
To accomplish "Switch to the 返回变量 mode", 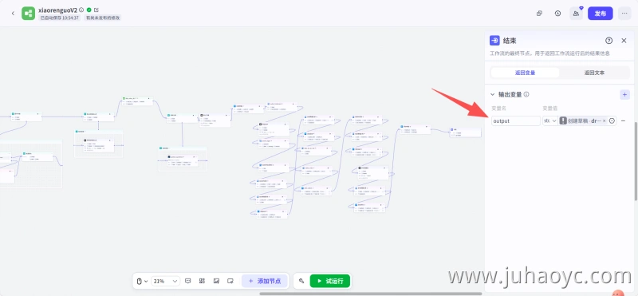I will pos(525,73).
